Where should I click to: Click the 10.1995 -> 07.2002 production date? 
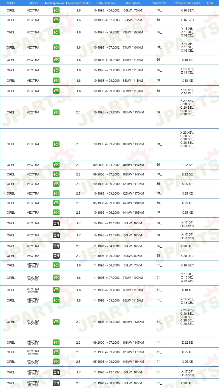106,47
